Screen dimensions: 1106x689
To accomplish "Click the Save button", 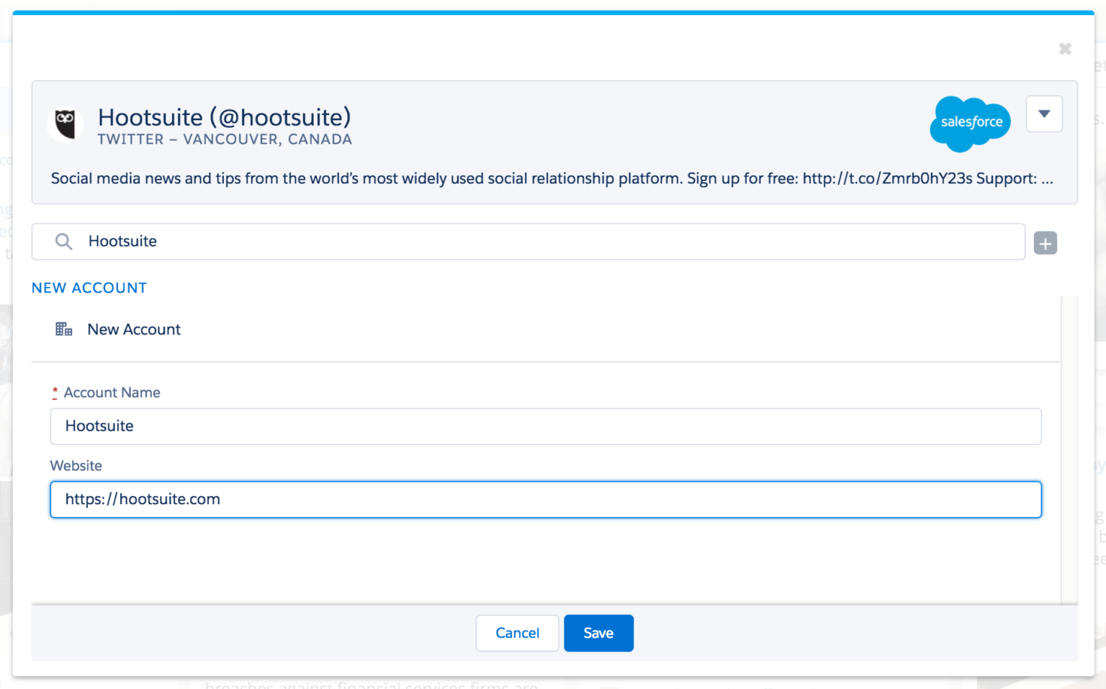I will tap(598, 633).
